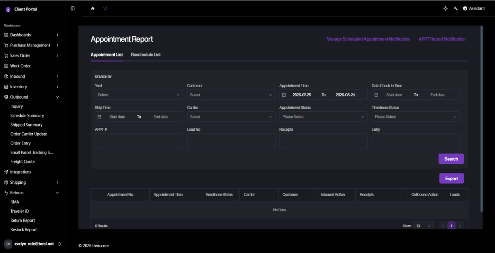Collapse the Returns chevron
The height and width of the screenshot is (253, 495).
(57, 193)
